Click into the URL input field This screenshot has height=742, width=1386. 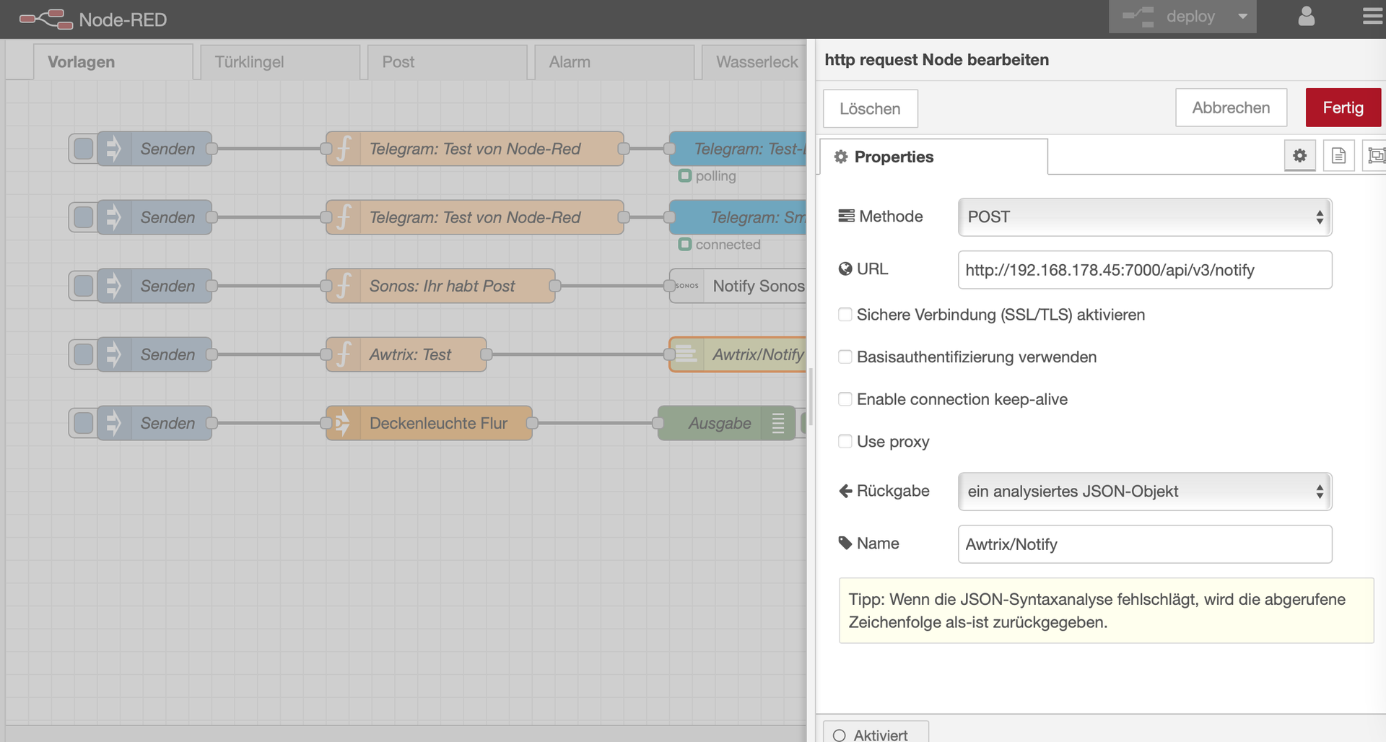tap(1144, 270)
